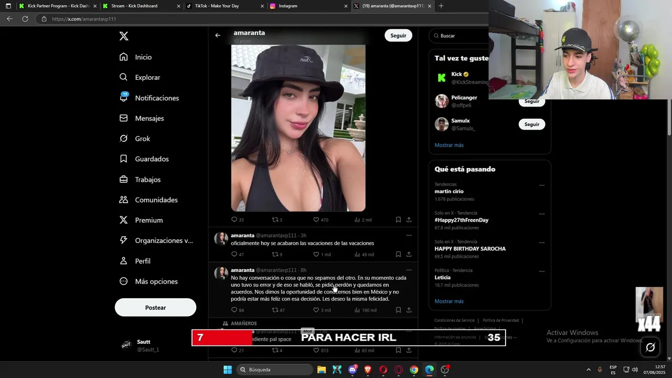Bookmark the photo post
Screen dimensions: 672x378
coord(398,219)
